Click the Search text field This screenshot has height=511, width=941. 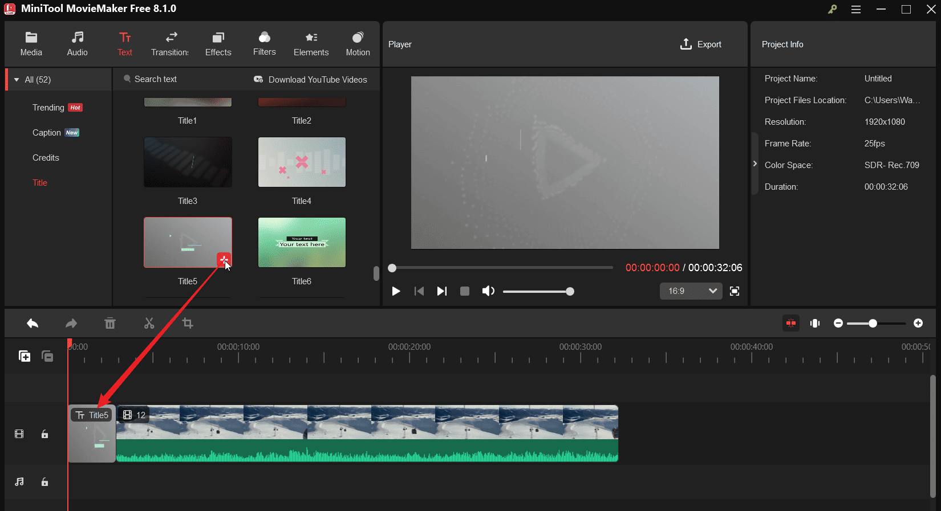155,79
